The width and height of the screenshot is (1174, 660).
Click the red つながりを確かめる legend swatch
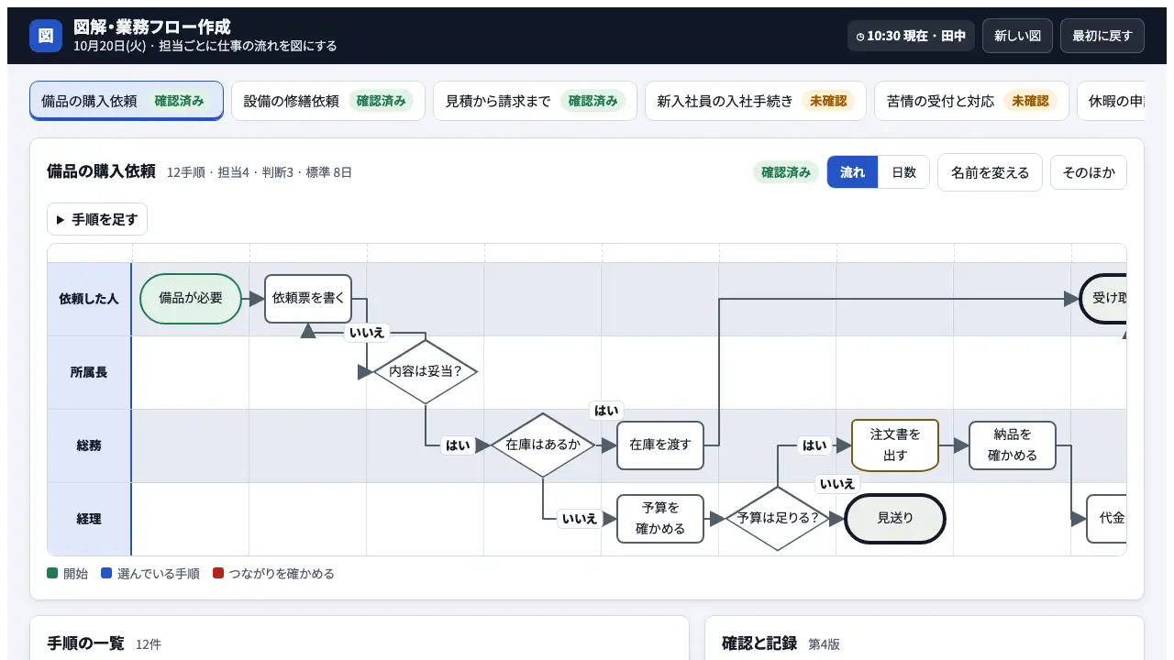[218, 574]
